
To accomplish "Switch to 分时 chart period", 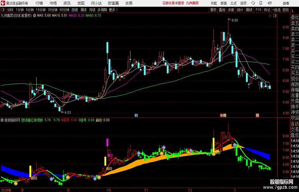I will coord(10,10).
